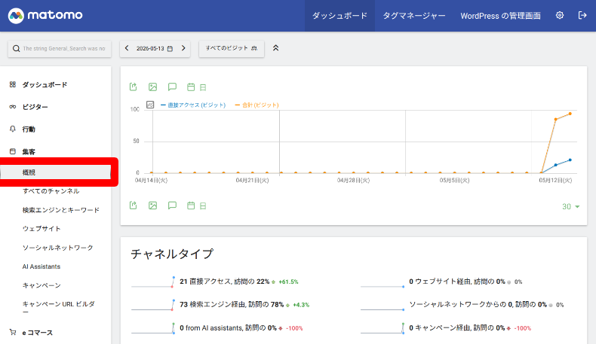The image size is (596, 344).
Task: Open キャンペーン submenu item
Action: point(41,285)
